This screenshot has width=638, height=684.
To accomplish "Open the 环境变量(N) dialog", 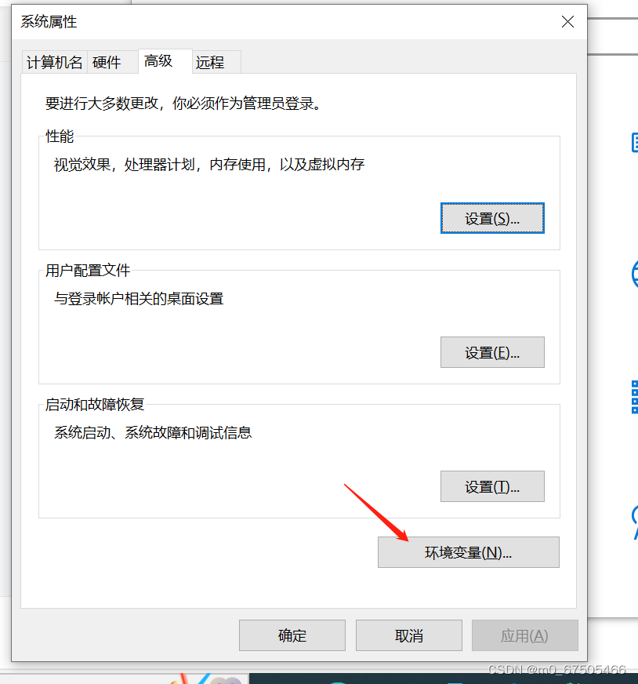I will pos(468,552).
